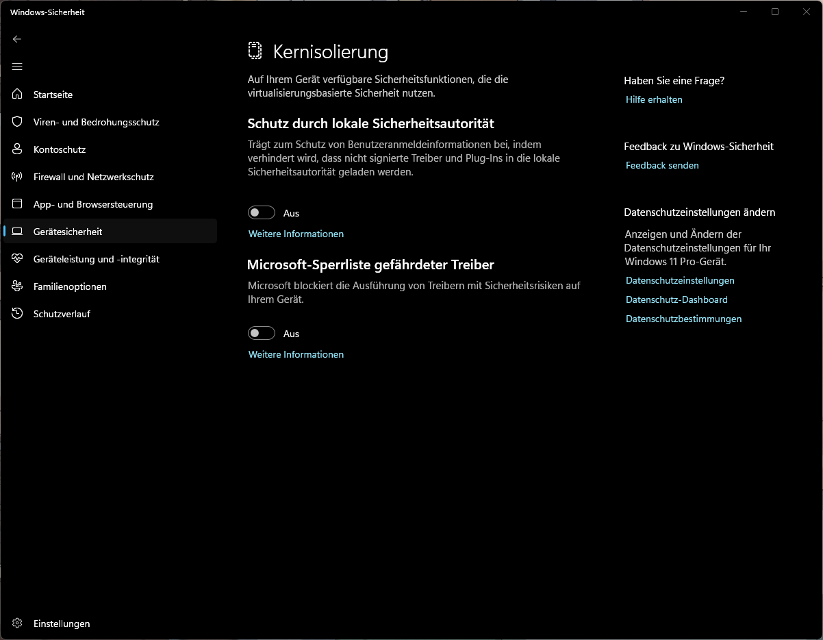
Task: Click the clock icon for Schutzverlauf
Action: pos(18,313)
